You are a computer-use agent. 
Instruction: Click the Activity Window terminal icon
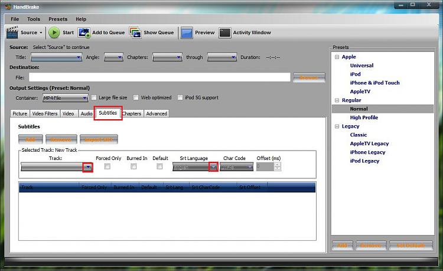225,32
